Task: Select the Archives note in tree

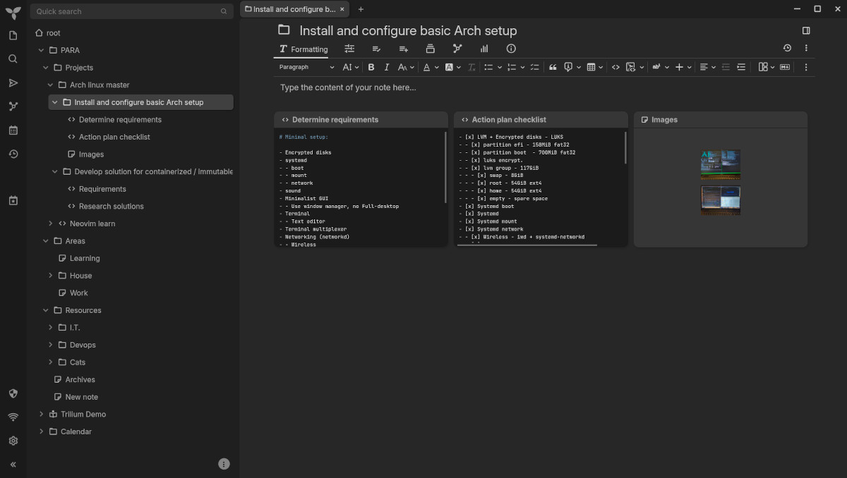Action: pyautogui.click(x=80, y=379)
